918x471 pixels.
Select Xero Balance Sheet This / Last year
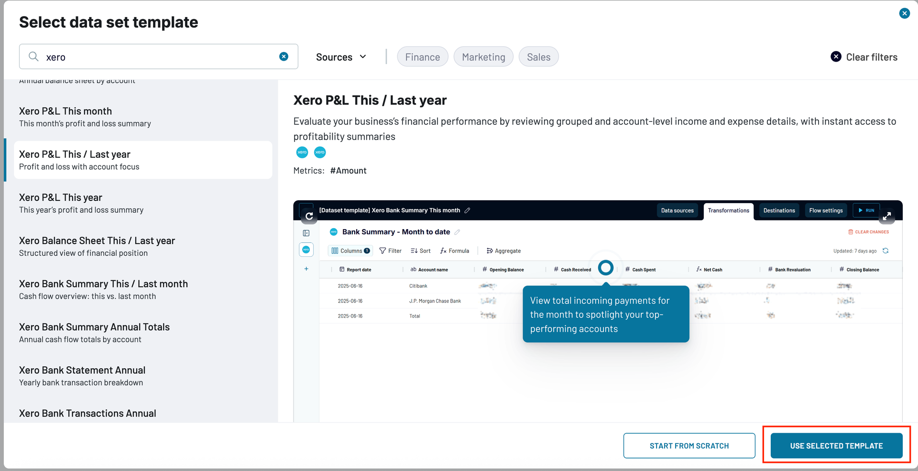(x=143, y=246)
